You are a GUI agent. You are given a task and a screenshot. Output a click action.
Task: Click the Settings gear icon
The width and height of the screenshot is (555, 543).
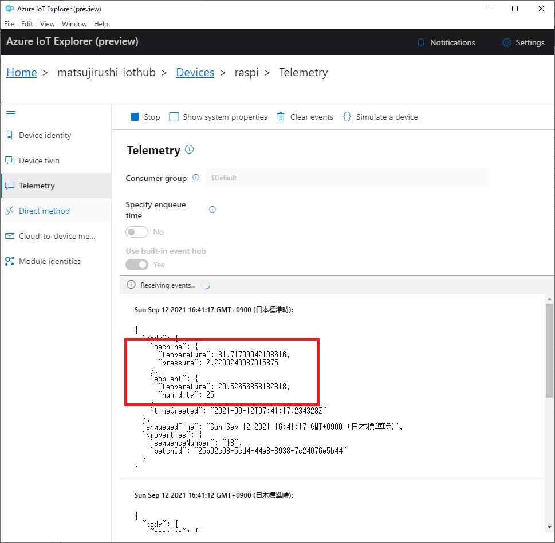coord(507,42)
